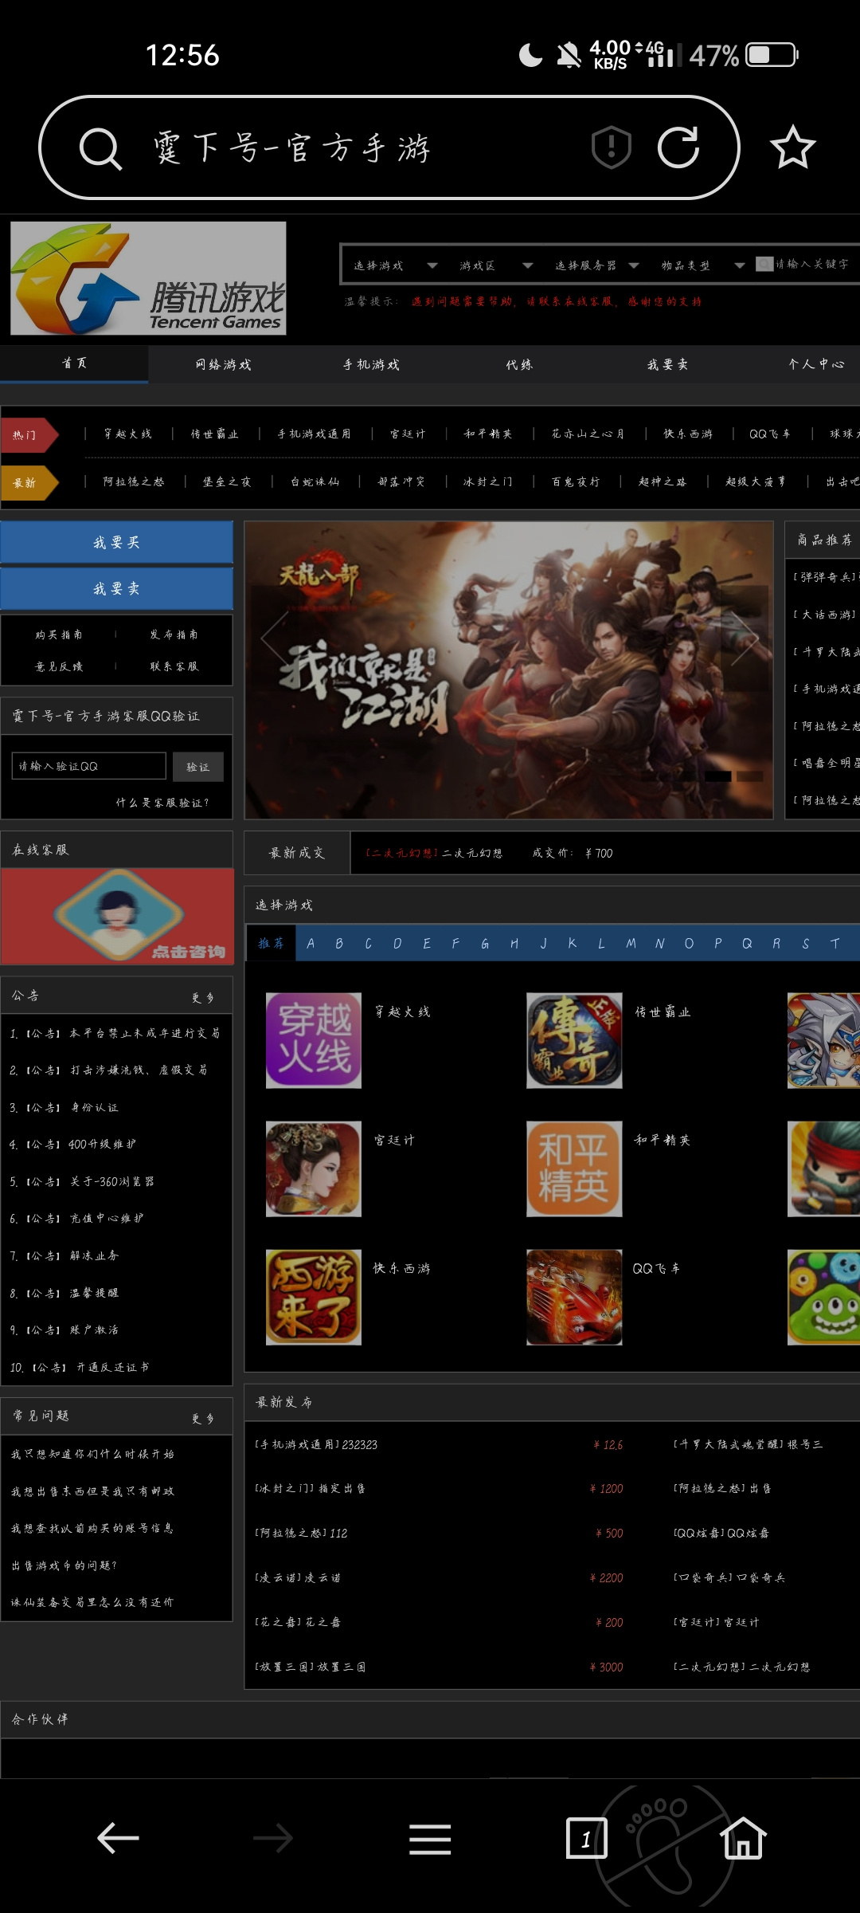Select letter A in game filter
860x1913 pixels.
311,943
